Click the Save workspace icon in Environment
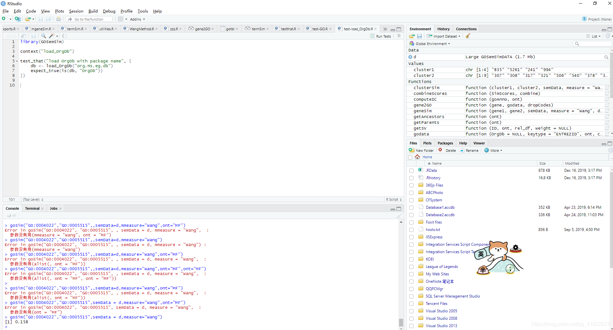Viewport: 613px width, 330px height. click(420, 36)
